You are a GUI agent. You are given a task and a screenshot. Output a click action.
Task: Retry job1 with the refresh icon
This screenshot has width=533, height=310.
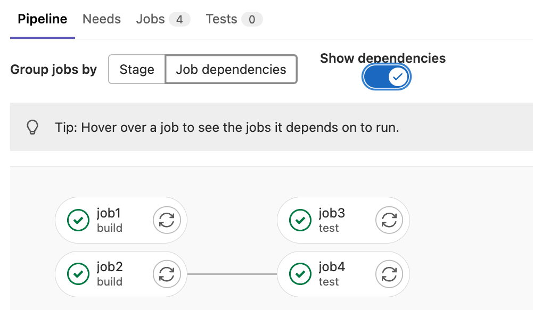167,220
